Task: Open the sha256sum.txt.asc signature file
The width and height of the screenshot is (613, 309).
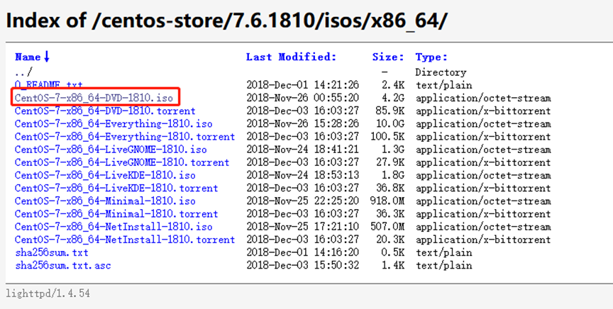Action: coord(63,266)
